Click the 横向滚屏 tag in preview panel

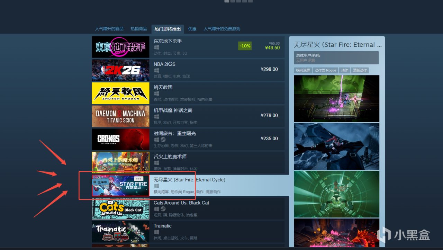point(303,70)
